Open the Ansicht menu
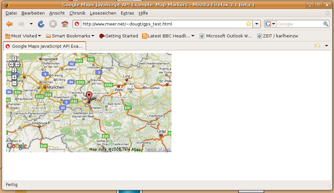This screenshot has width=334, height=193. coord(57,13)
